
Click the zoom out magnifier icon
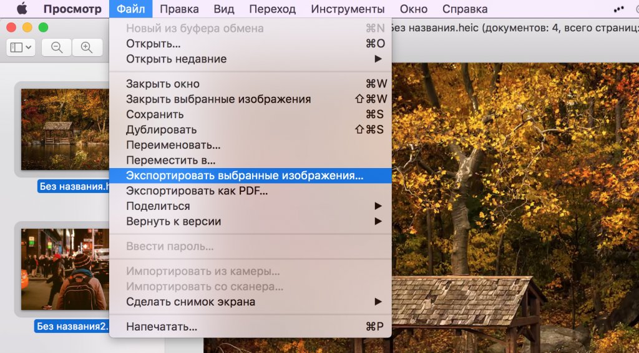click(57, 47)
